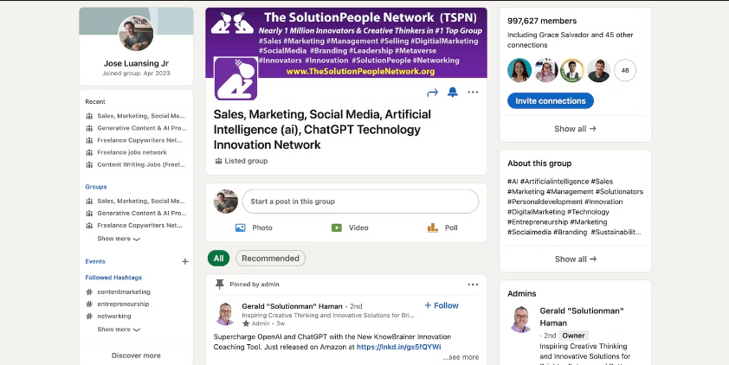This screenshot has width=729, height=365.
Task: Click the plus icon next to Events
Action: point(184,261)
